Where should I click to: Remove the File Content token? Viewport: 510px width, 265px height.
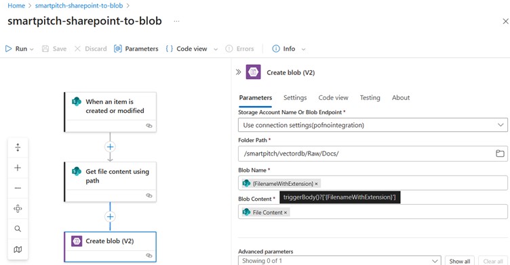[286, 213]
